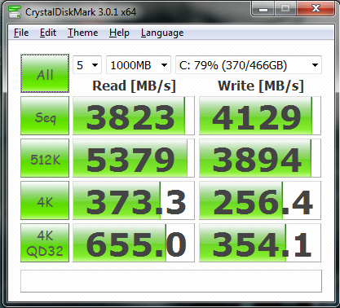Run the 4K QD32 test
Screen dimensions: 340x308
click(45, 243)
